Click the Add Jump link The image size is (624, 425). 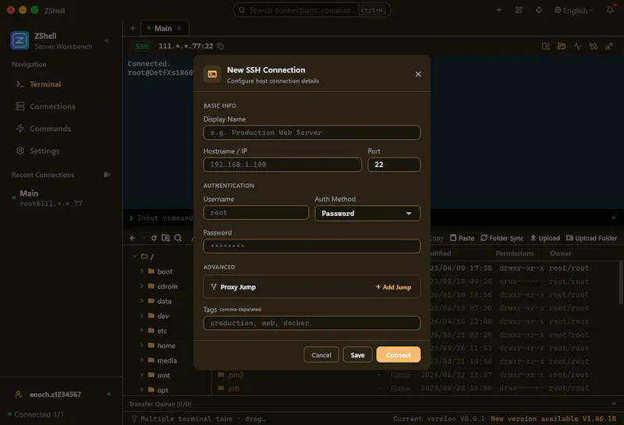point(394,287)
